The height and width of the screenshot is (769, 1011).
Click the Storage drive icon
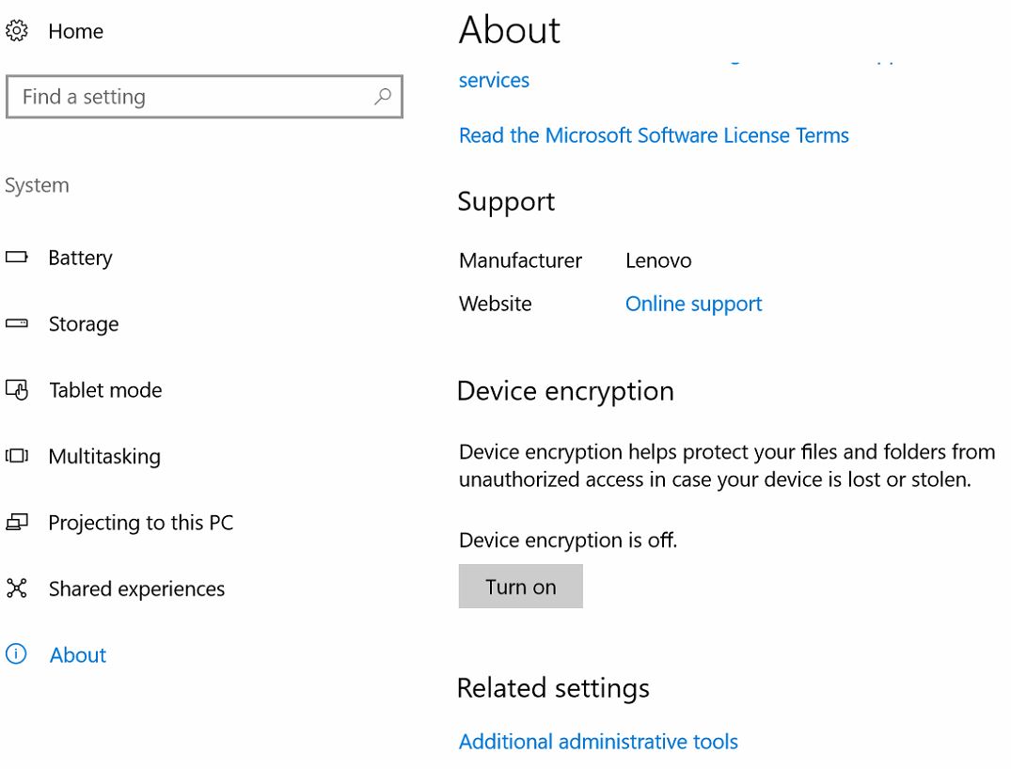pyautogui.click(x=16, y=323)
